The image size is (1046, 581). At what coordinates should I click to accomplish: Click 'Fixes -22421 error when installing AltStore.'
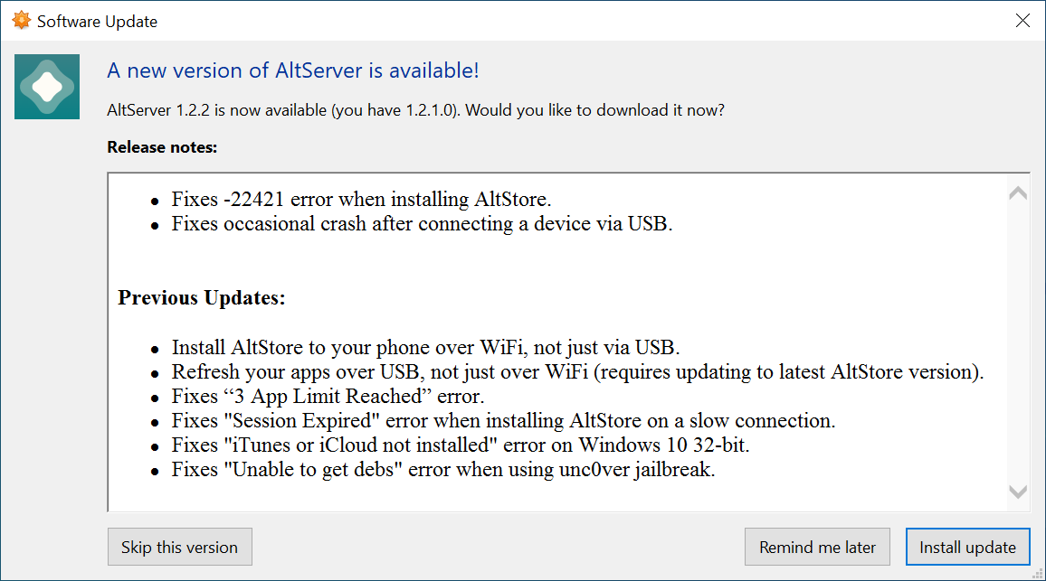click(361, 199)
